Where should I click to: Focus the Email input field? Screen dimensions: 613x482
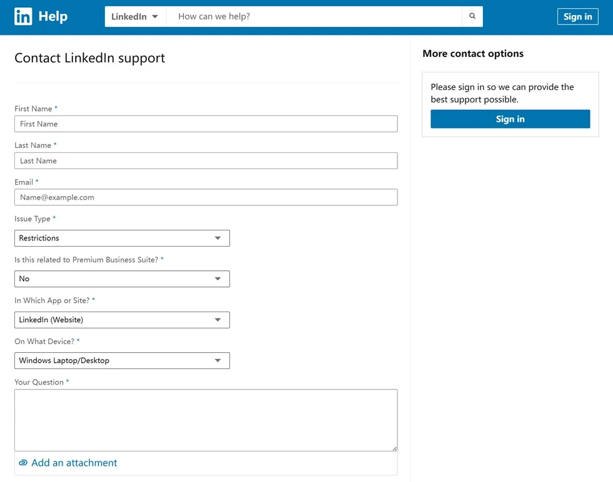pos(206,198)
